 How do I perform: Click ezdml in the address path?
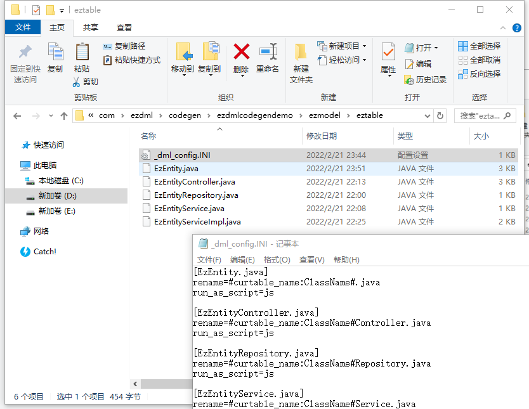[x=141, y=115]
